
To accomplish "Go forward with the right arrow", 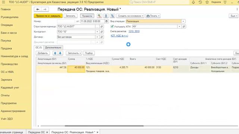I will tap(45, 9).
